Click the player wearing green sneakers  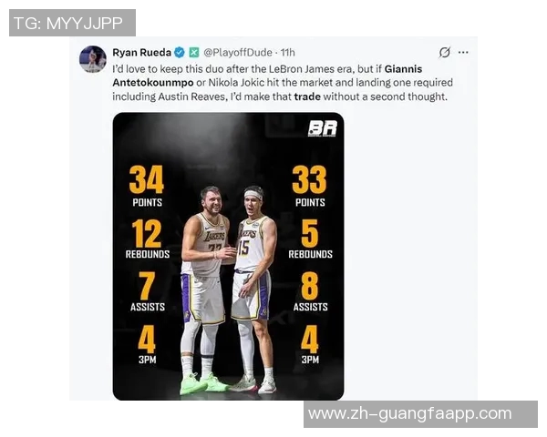tap(204, 291)
